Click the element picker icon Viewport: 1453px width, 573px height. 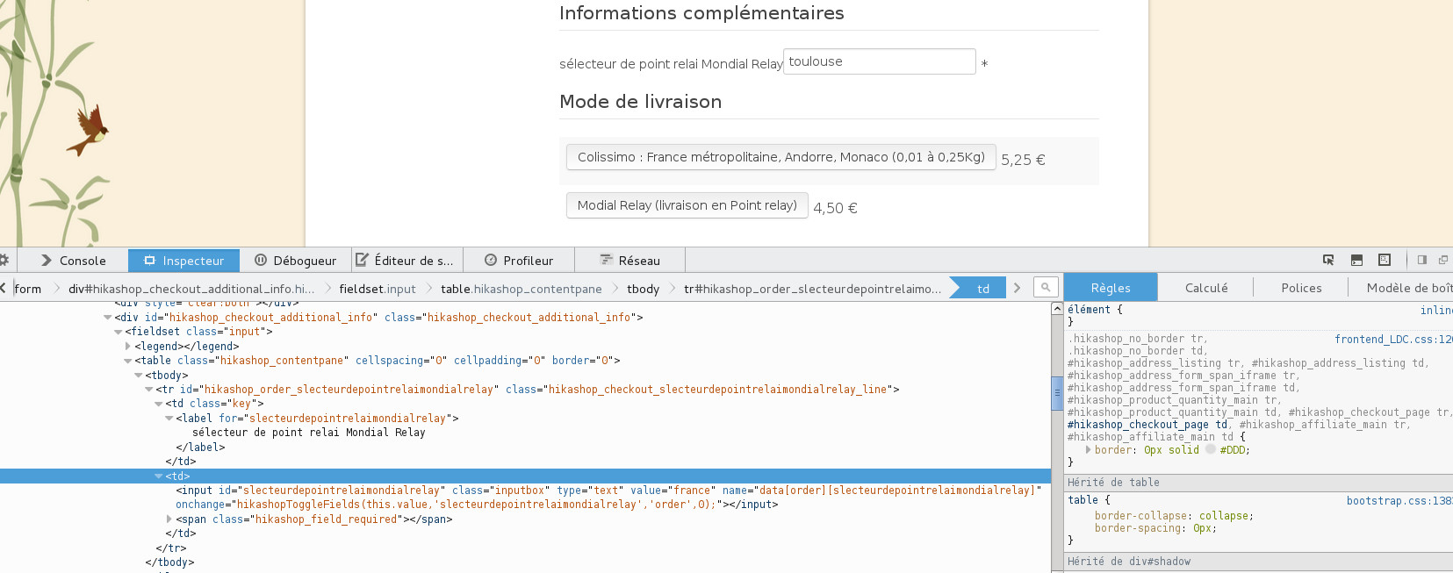pos(1328,260)
